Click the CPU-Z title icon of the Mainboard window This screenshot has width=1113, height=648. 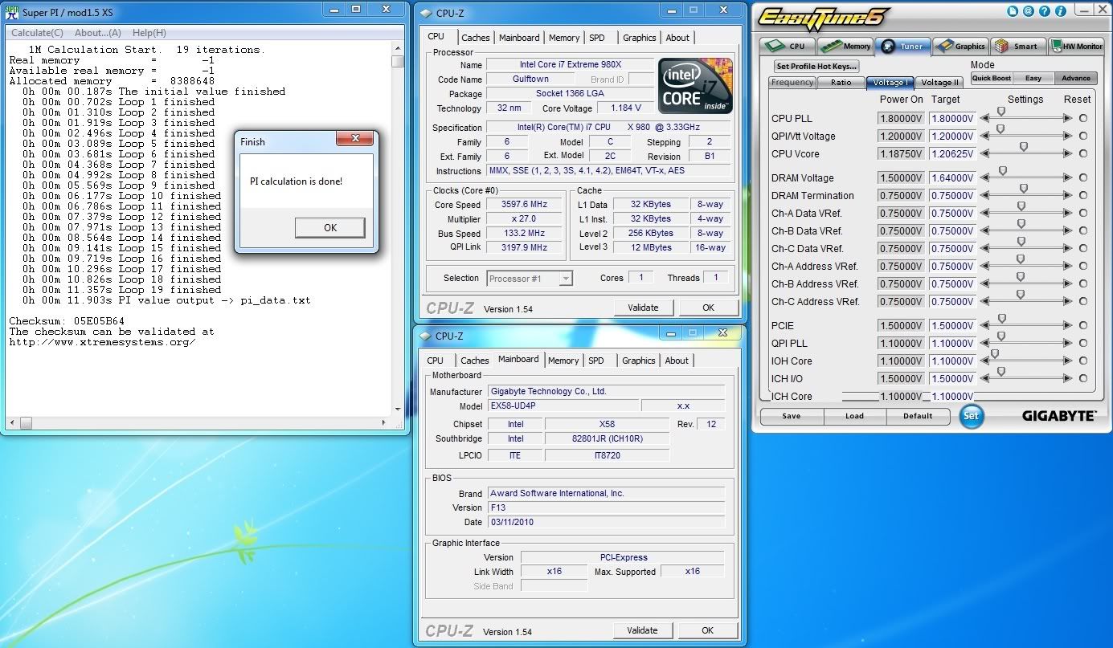[425, 336]
